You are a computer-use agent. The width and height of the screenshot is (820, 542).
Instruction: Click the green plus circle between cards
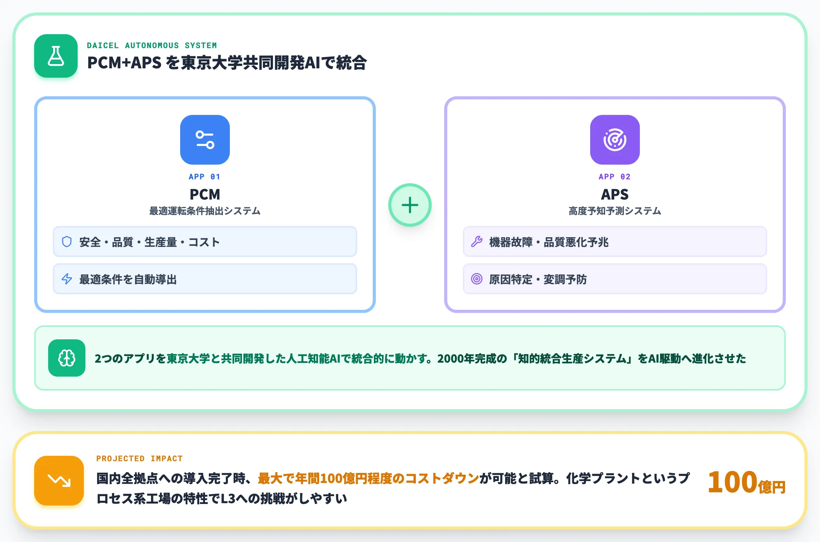coord(410,205)
